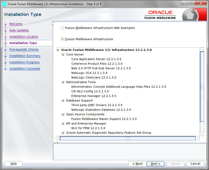Select Core Application Server 12.2.1.3.0 row
Image resolution: width=209 pixels, height=170 pixels.
[x=96, y=59]
